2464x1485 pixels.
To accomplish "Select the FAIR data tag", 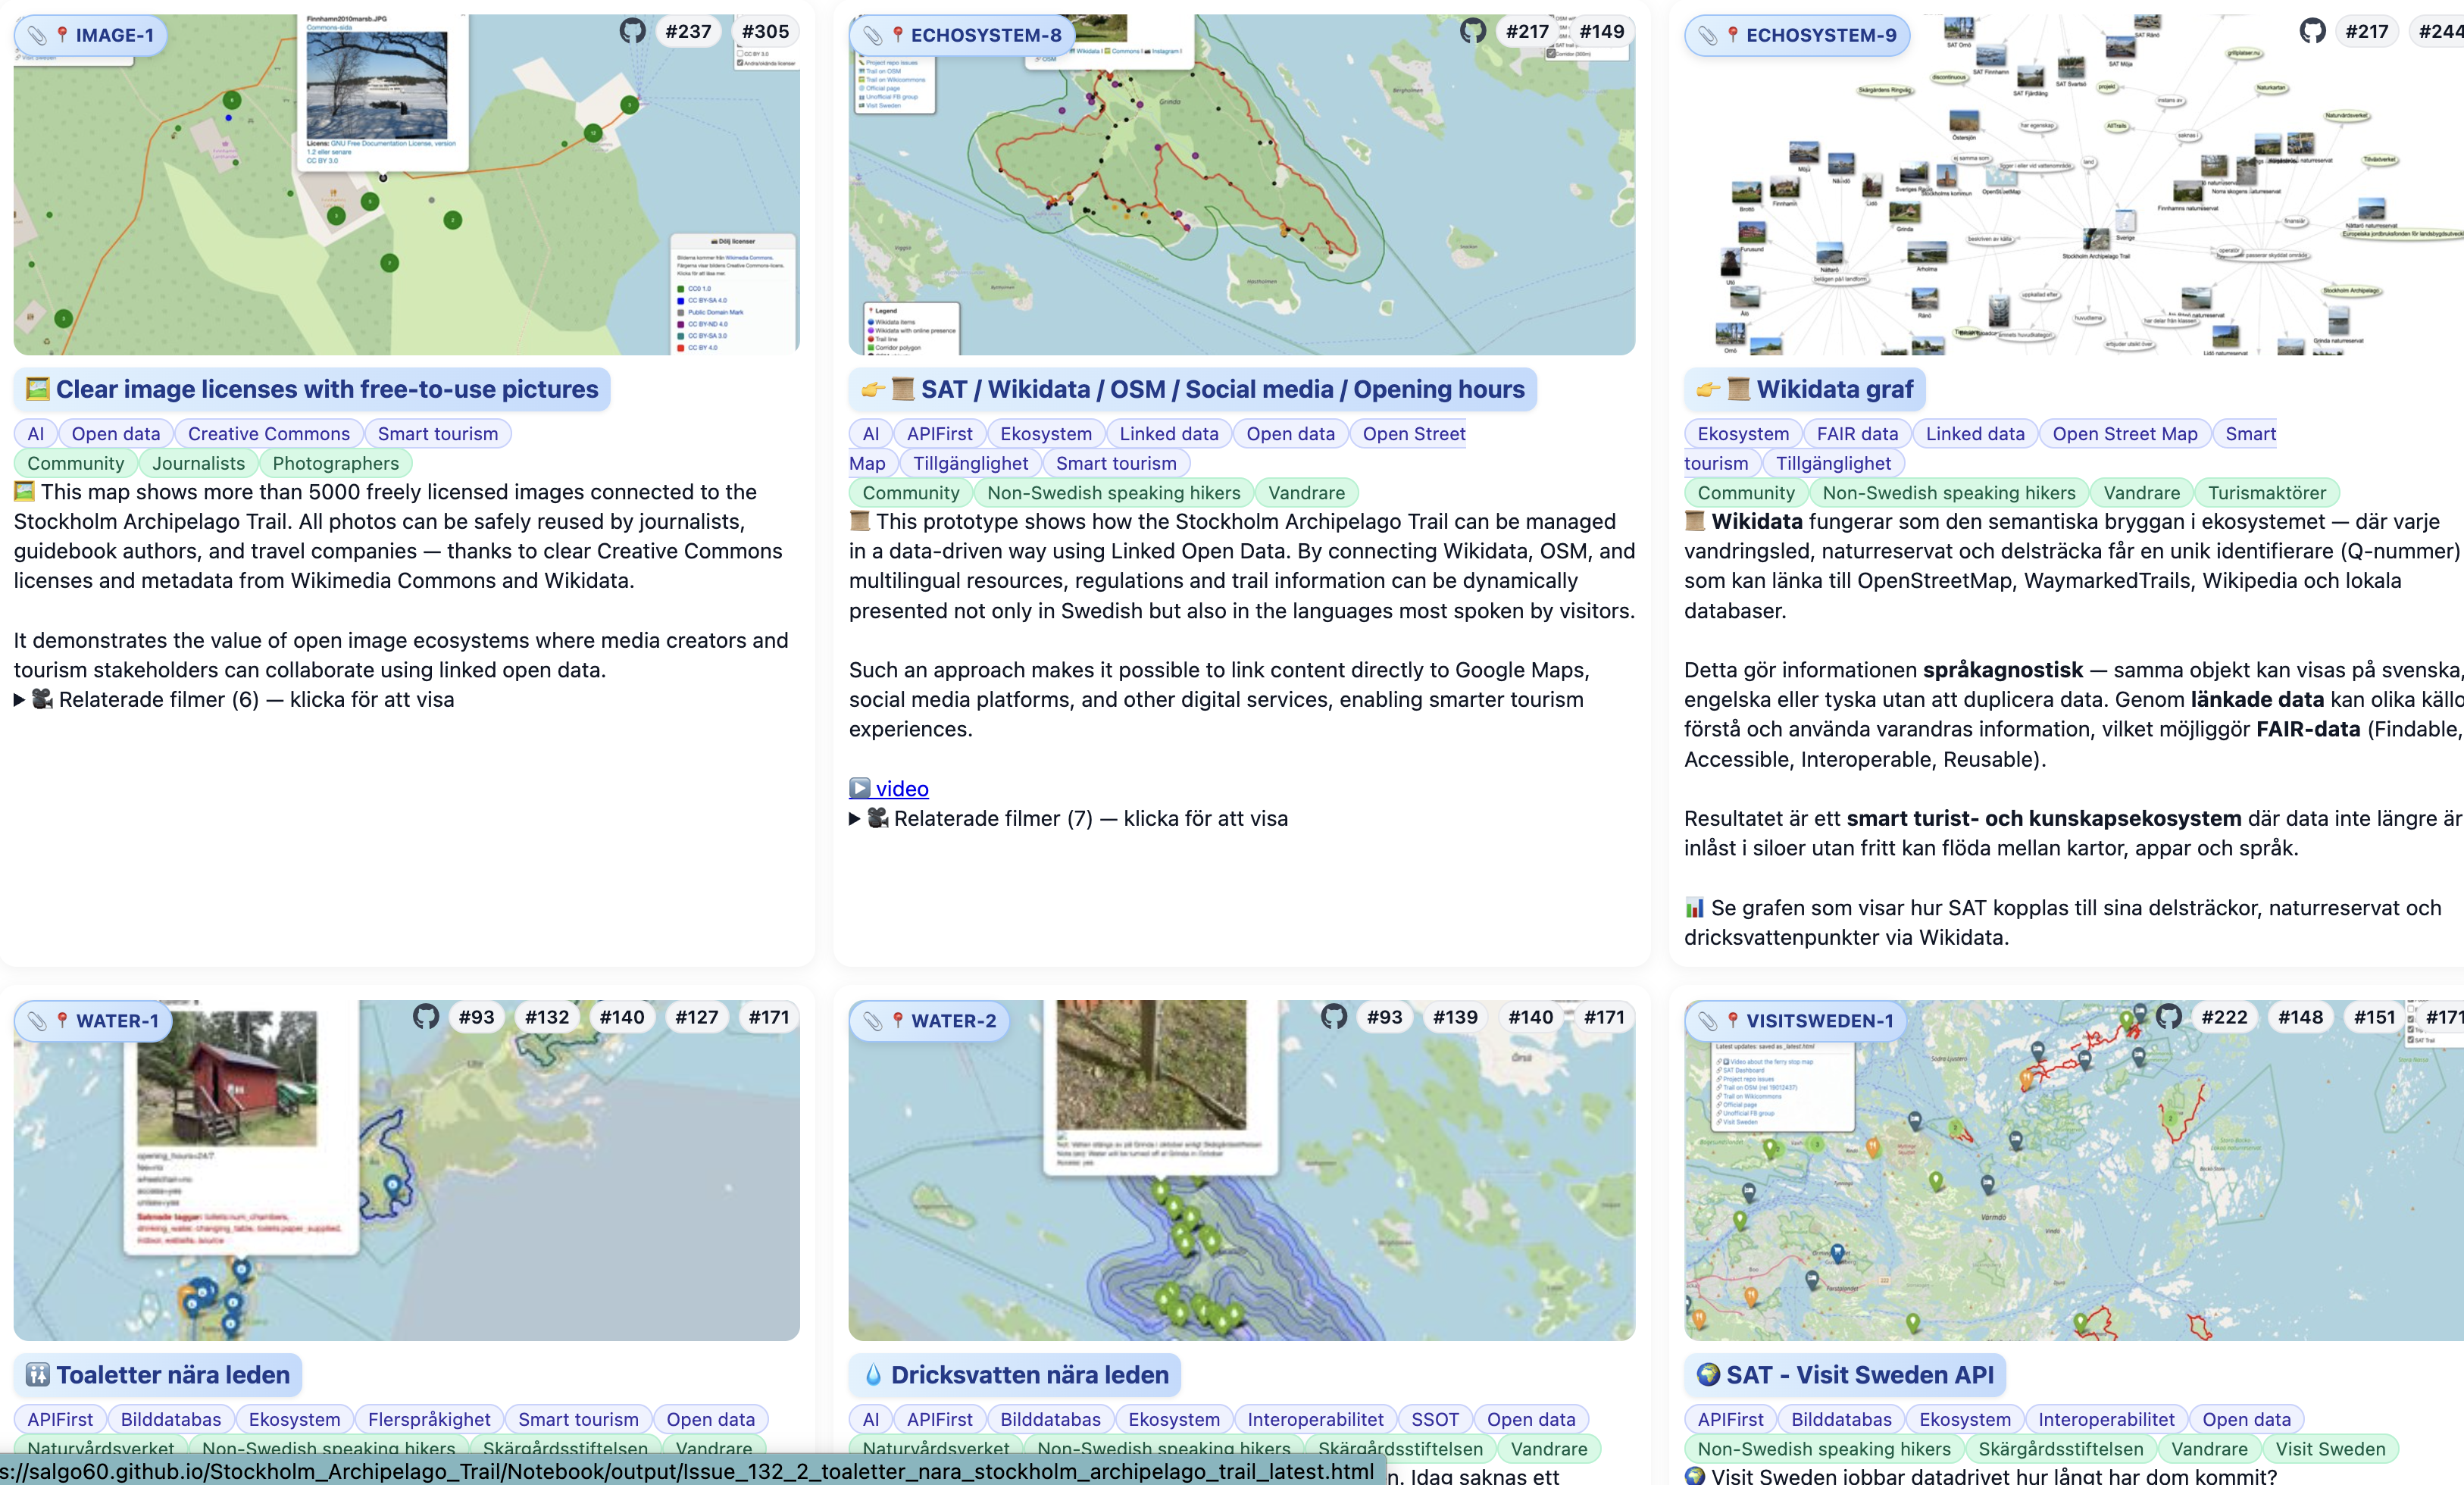I will (1857, 434).
